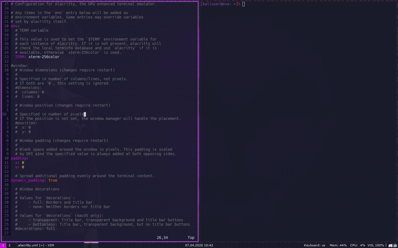
Task: Click the TERM: xterm-256color line in vim
Action: pyautogui.click(x=37, y=57)
